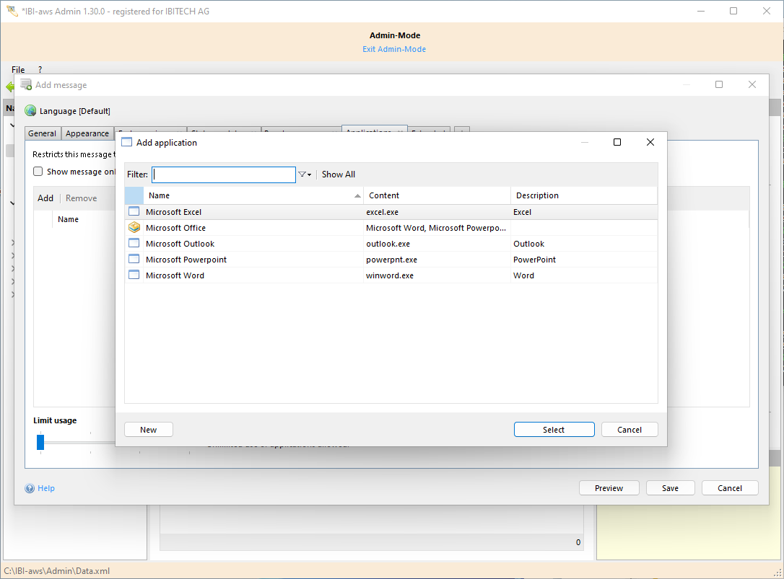The width and height of the screenshot is (784, 579).
Task: Toggle the 'Show message only' checkbox
Action: click(x=38, y=172)
